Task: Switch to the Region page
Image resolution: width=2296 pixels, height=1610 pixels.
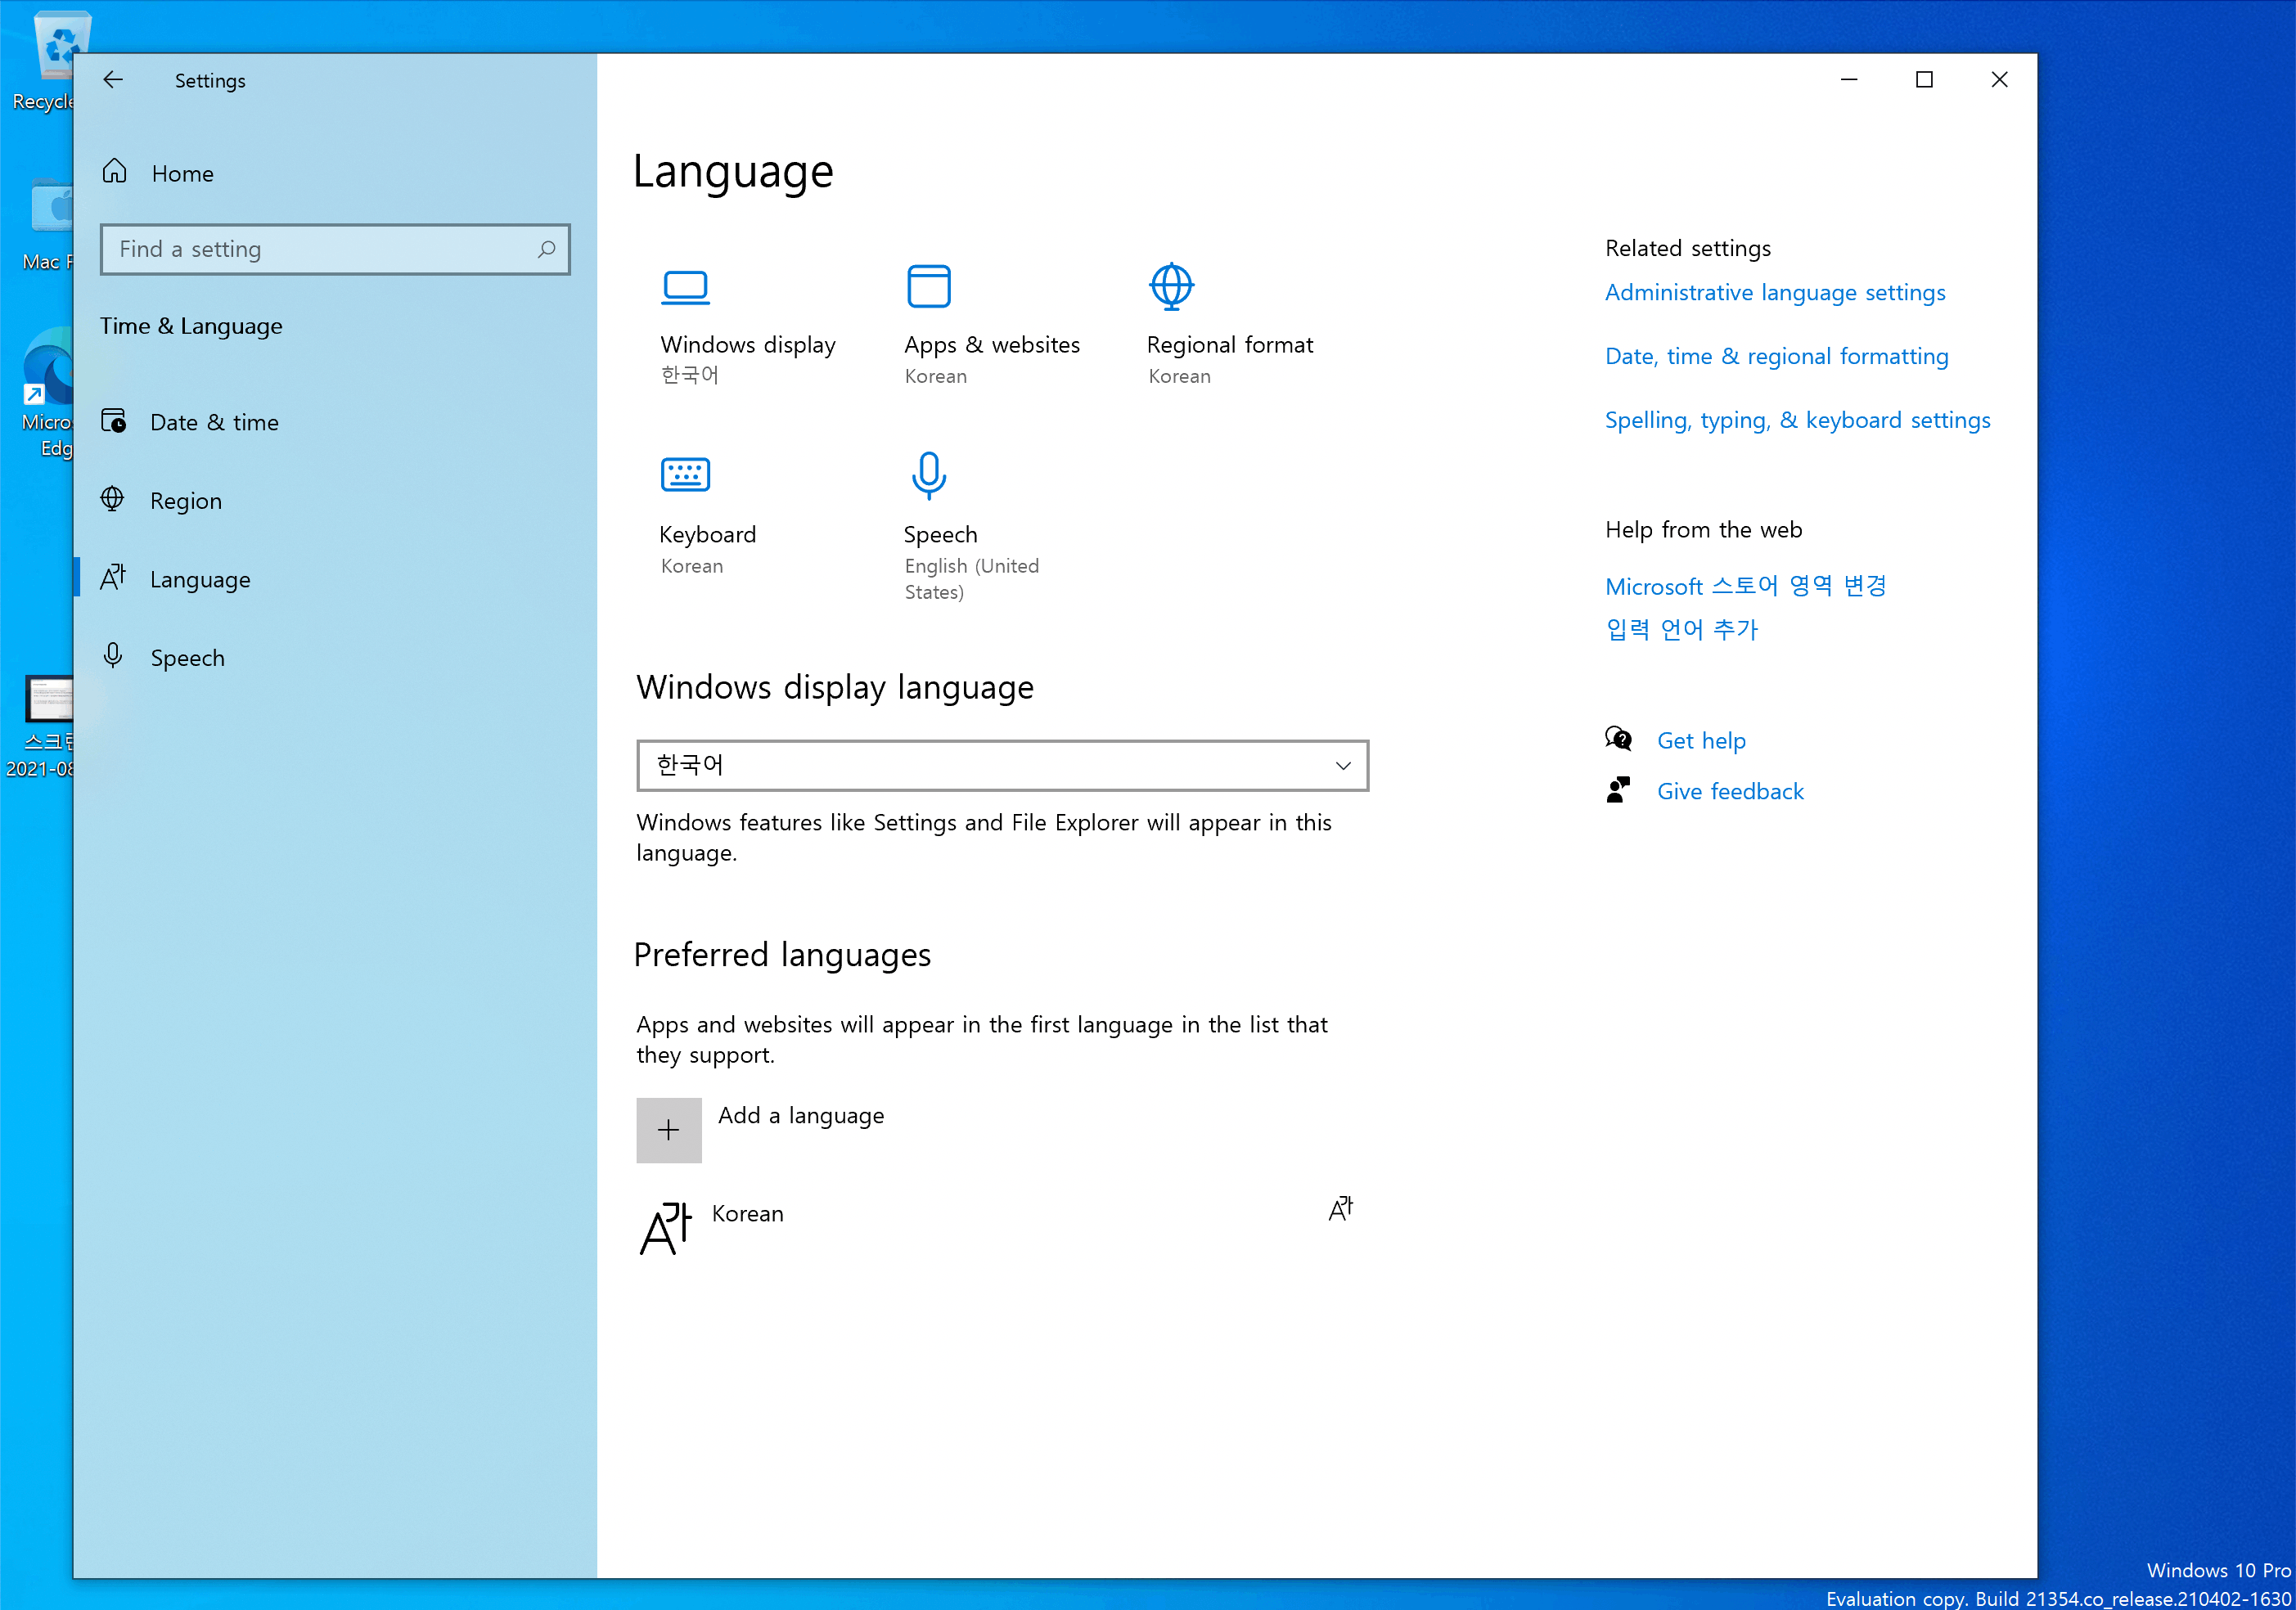Action: coord(186,501)
